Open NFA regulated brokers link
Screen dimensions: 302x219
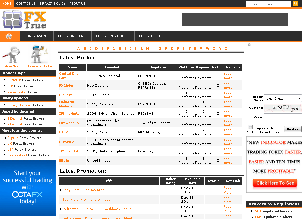click(x=273, y=211)
